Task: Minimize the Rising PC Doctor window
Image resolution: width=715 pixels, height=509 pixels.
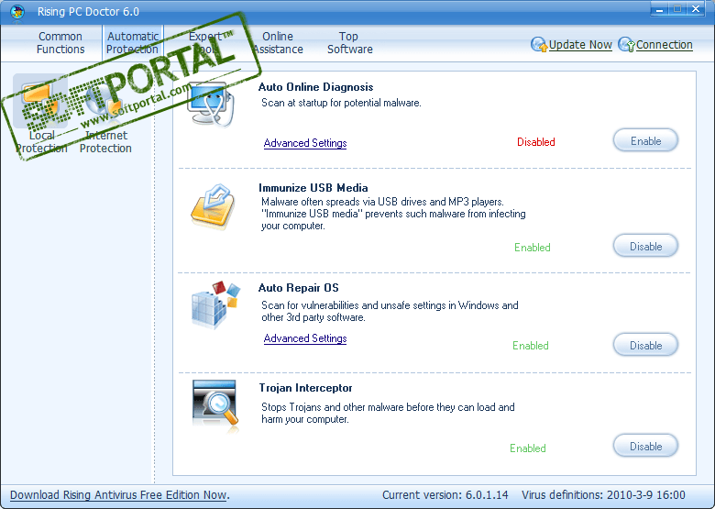Action: 659,8
